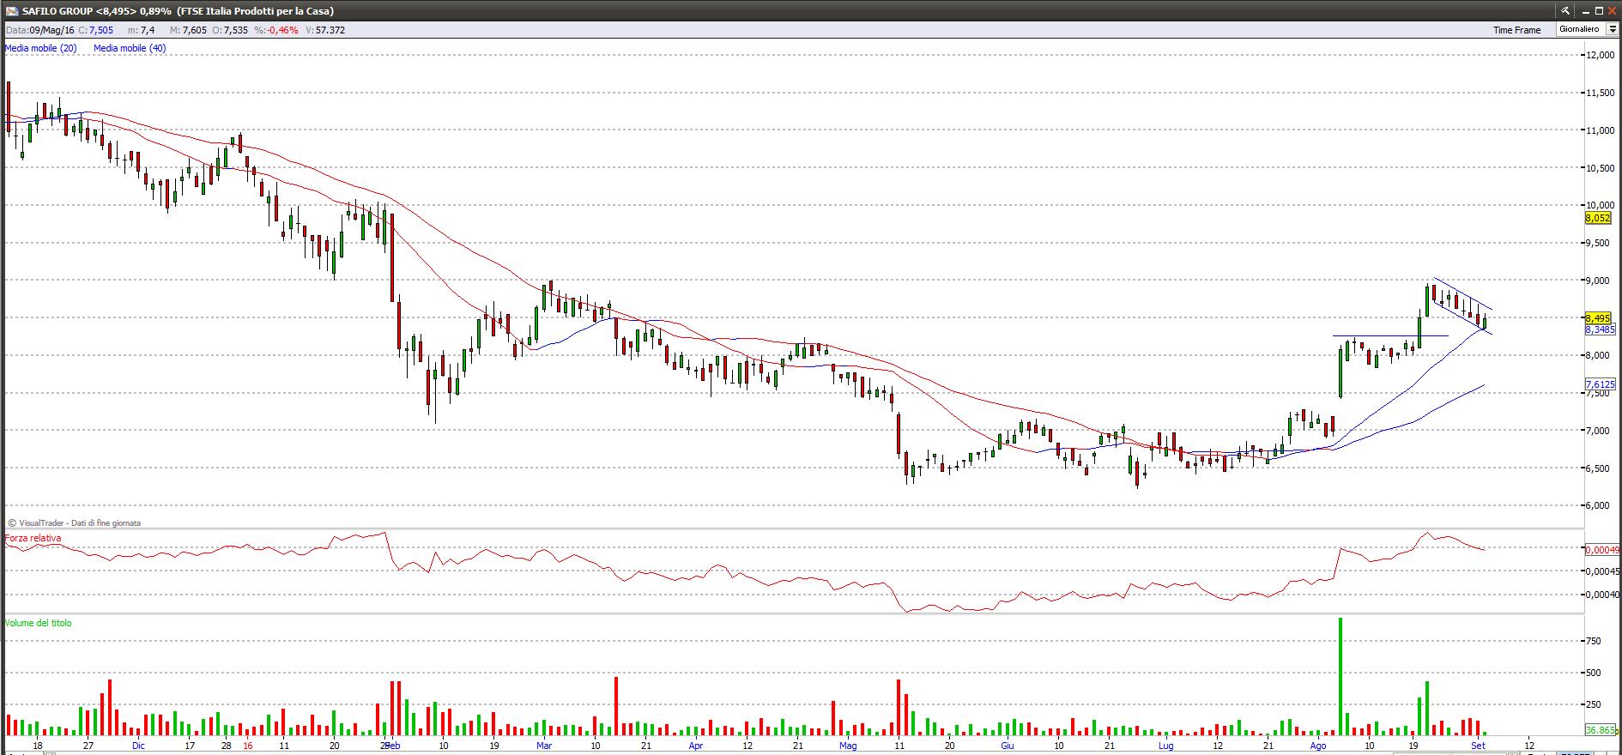Click the Lug label on the date axis
The image size is (1622, 755).
click(1165, 746)
